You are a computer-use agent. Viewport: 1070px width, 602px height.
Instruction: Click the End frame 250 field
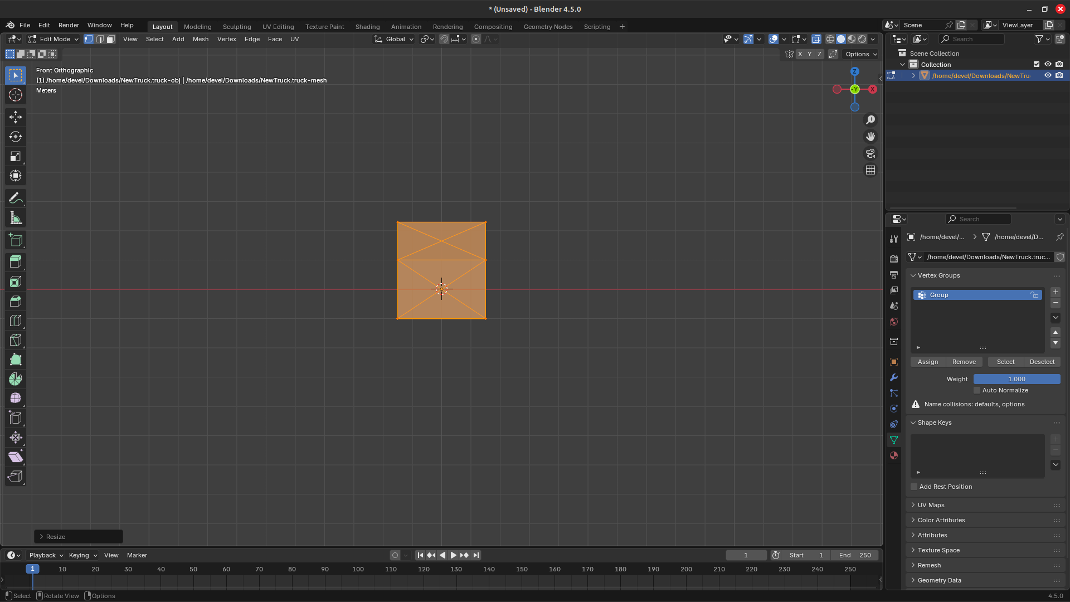click(x=855, y=555)
